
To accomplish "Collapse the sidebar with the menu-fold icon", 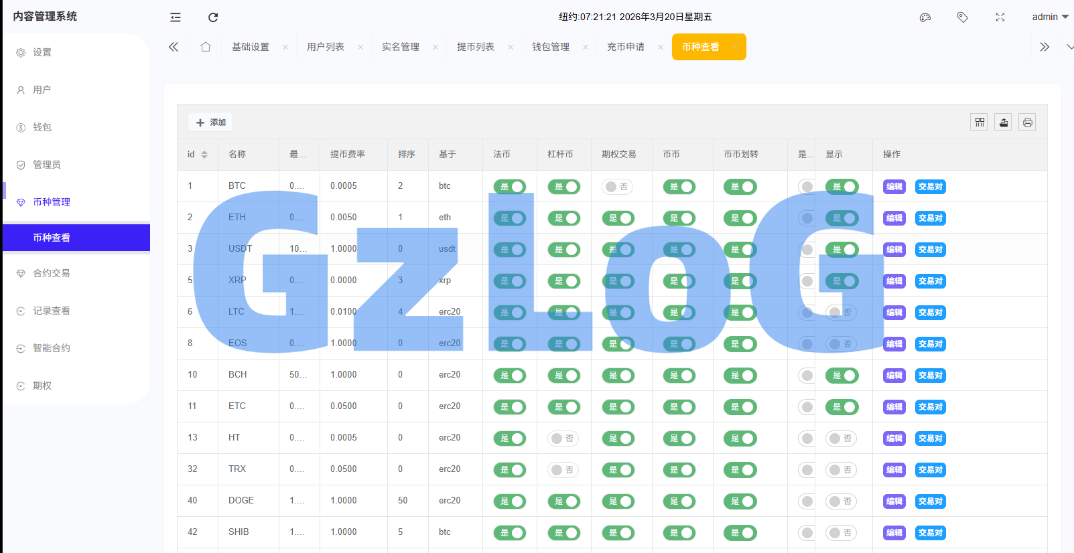I will click(176, 17).
